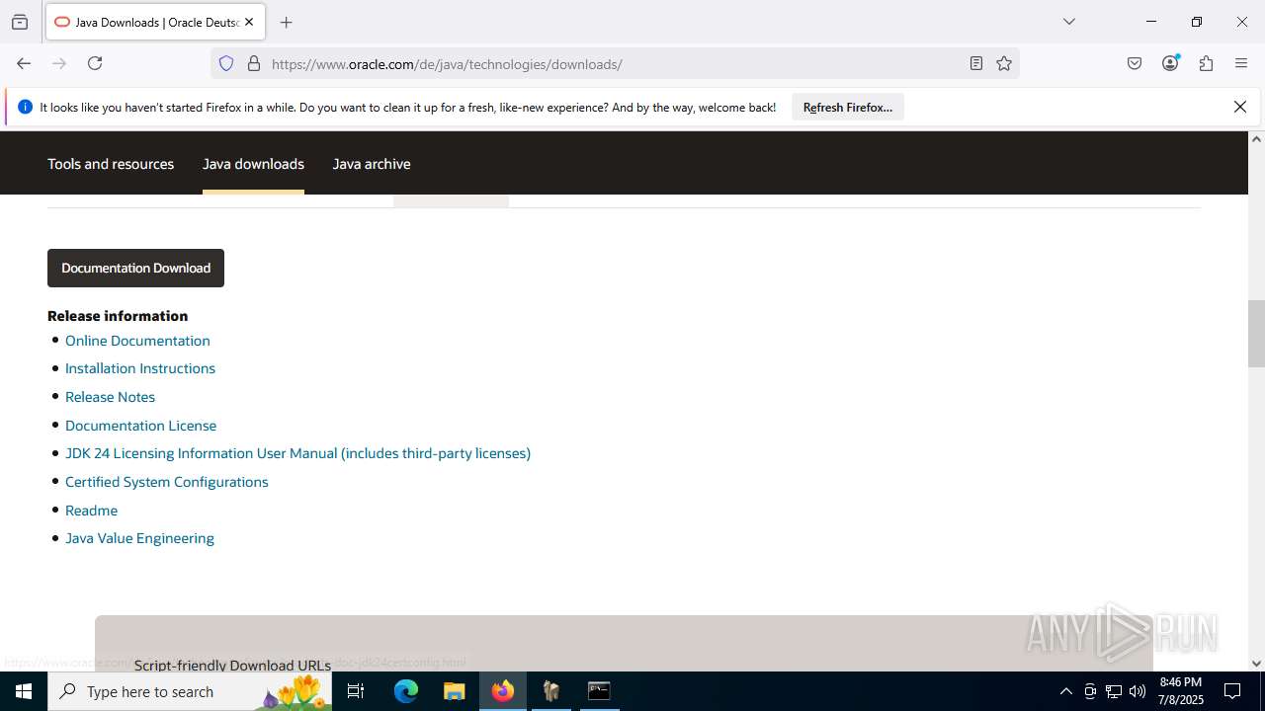The width and height of the screenshot is (1265, 711).
Task: Show hidden system tray icons
Action: [1065, 691]
